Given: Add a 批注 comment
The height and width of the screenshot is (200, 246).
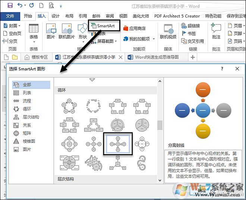Looking at the screenshot, I should 216,32.
